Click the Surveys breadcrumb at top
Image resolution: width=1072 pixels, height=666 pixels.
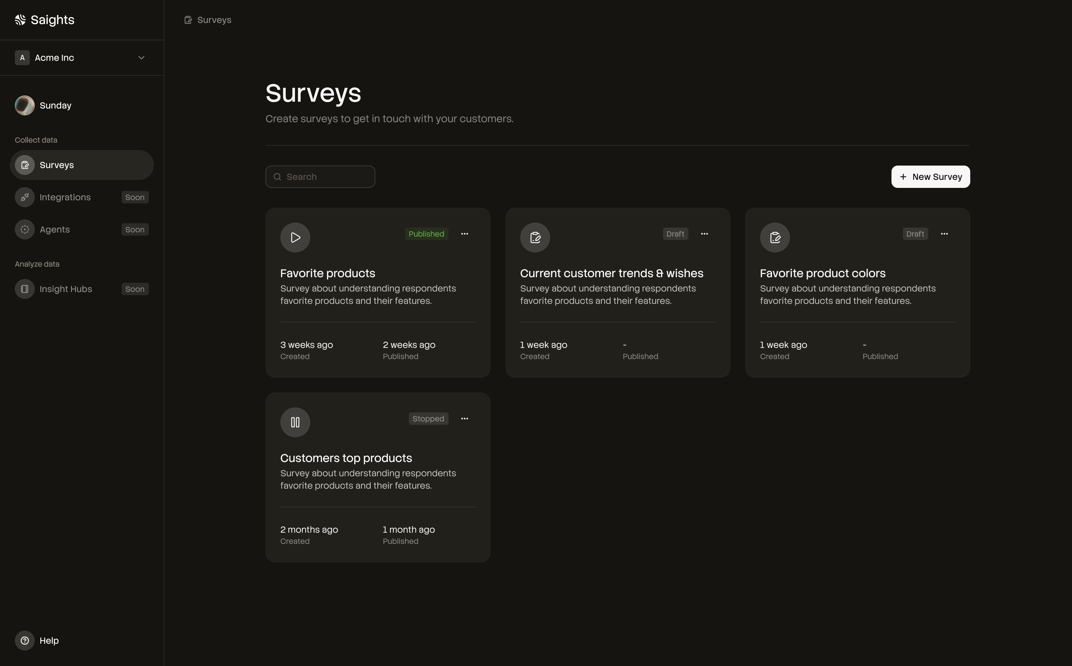pos(214,20)
